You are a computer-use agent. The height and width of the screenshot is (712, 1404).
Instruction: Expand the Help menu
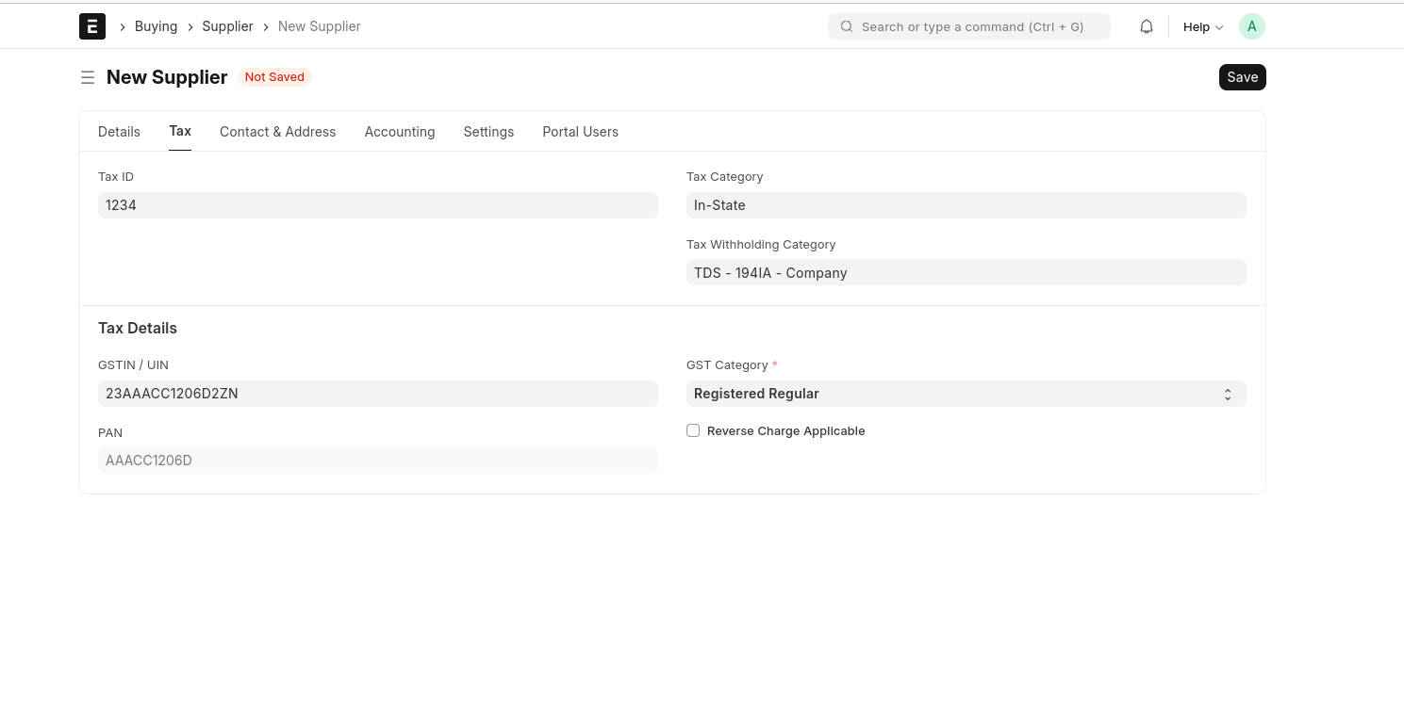1202,26
